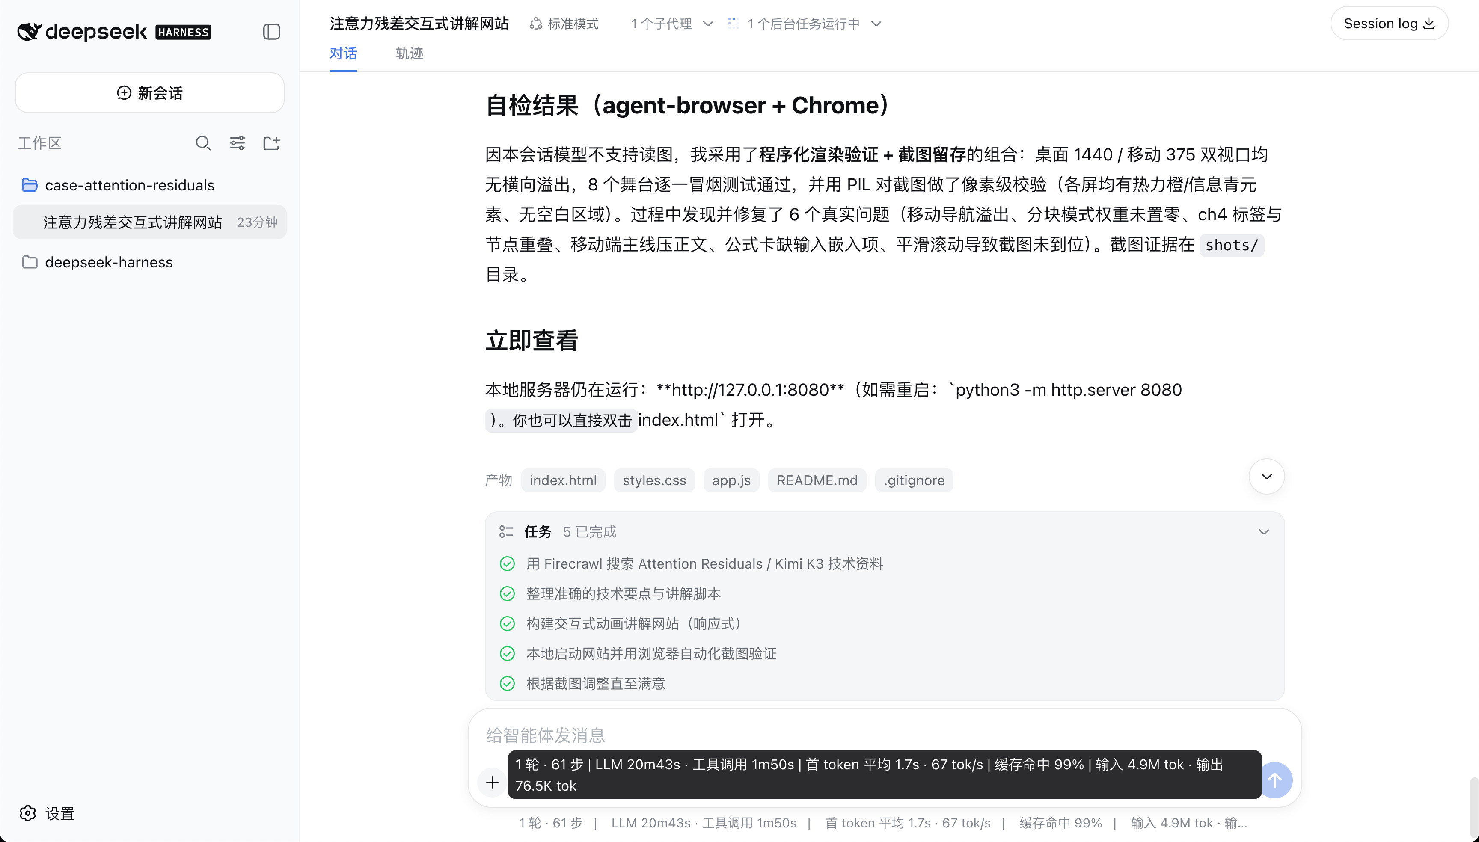This screenshot has width=1479, height=842.
Task: Click the shots/ inline code text
Action: point(1232,245)
